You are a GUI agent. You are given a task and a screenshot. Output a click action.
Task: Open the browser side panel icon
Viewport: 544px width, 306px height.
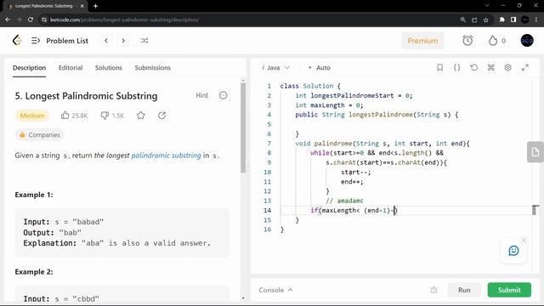click(x=513, y=20)
